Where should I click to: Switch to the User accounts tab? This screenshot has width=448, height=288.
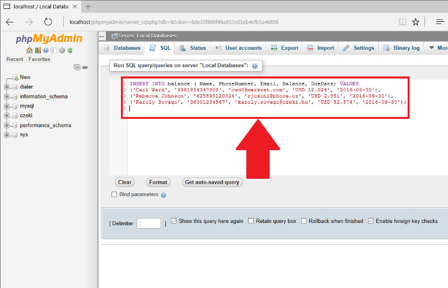(x=239, y=48)
